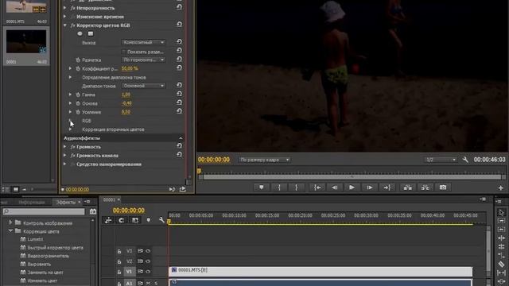This screenshot has width=509, height=286.
Task: Export a frame with the camera icon
Action: (443, 187)
